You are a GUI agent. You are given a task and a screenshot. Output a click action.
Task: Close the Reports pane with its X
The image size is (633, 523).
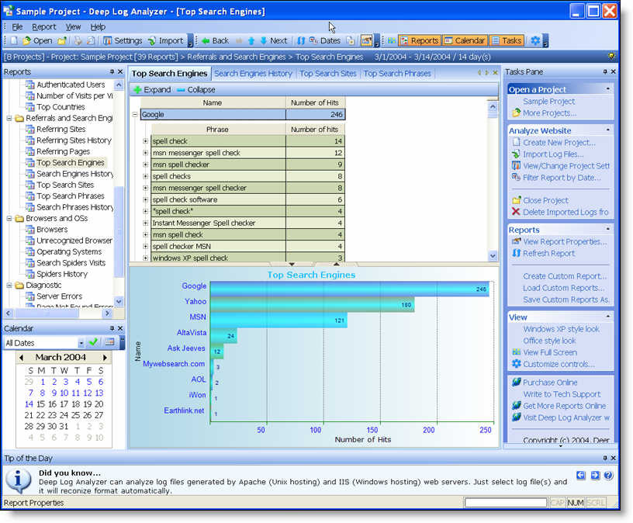120,71
